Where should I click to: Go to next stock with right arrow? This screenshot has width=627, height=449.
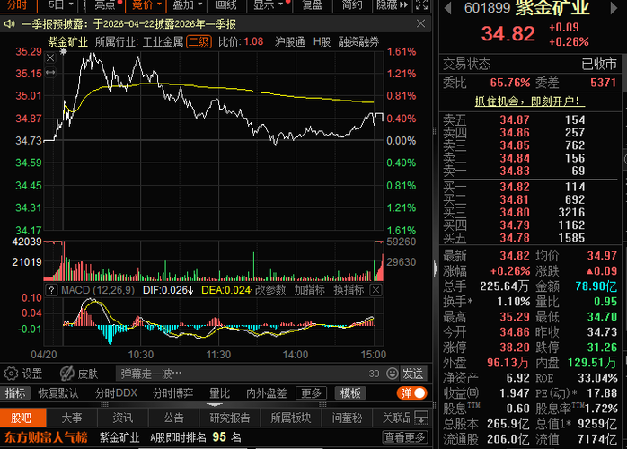click(614, 8)
